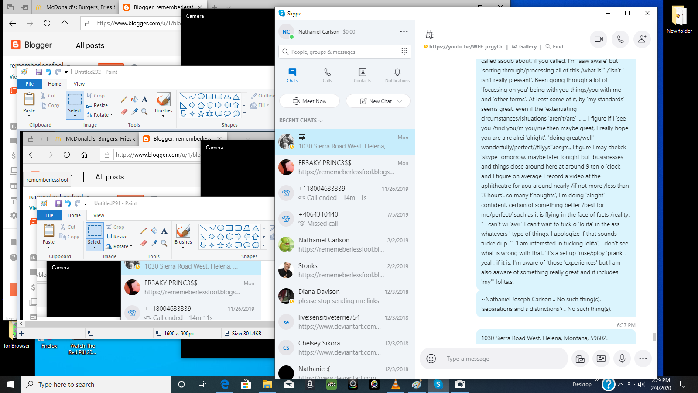Click Find in the Skype chat header
Screen dimensions: 698x393
pyautogui.click(x=554, y=47)
